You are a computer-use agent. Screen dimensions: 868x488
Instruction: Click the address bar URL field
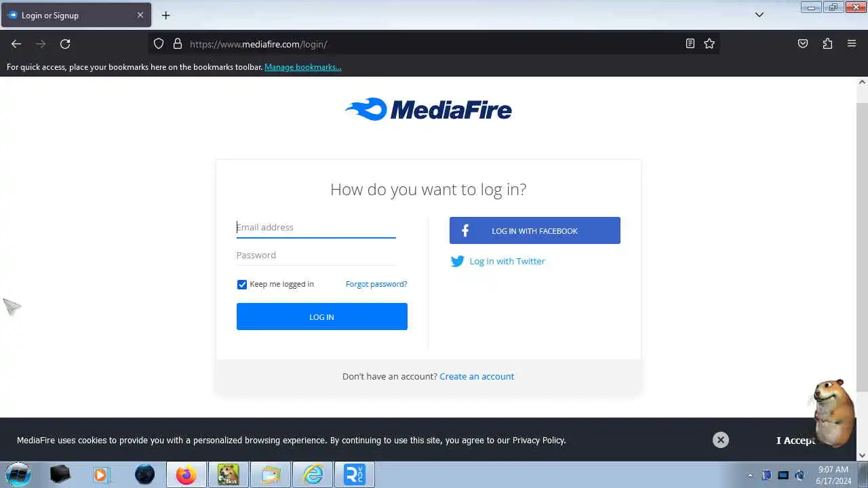434,44
